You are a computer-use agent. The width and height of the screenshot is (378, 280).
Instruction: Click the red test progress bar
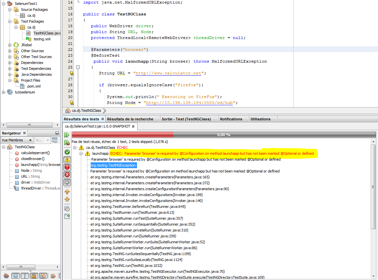[x=122, y=135]
